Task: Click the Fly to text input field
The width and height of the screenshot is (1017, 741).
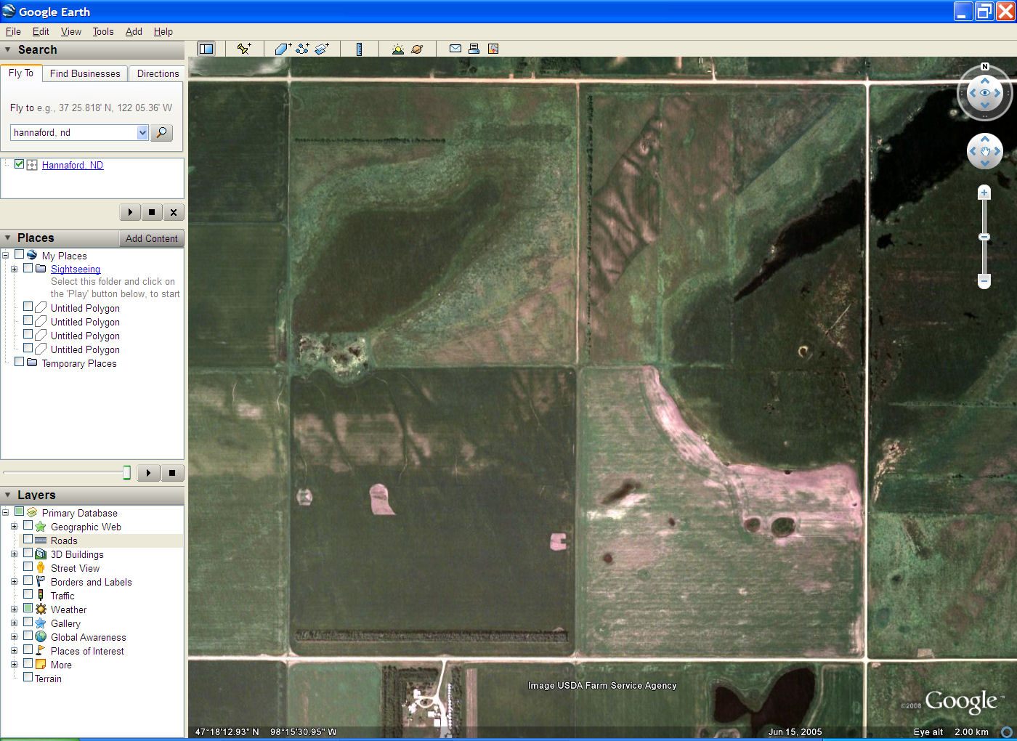Action: [x=74, y=132]
